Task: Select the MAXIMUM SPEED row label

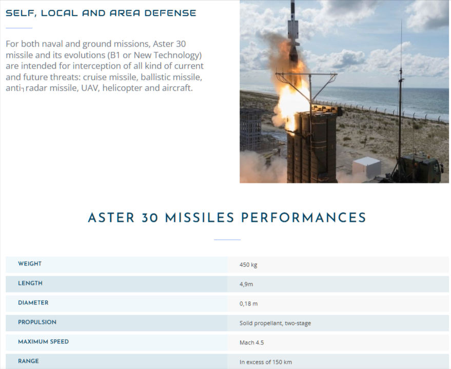Action: [44, 342]
